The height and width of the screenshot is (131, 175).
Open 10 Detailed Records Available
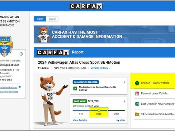pos(155,114)
